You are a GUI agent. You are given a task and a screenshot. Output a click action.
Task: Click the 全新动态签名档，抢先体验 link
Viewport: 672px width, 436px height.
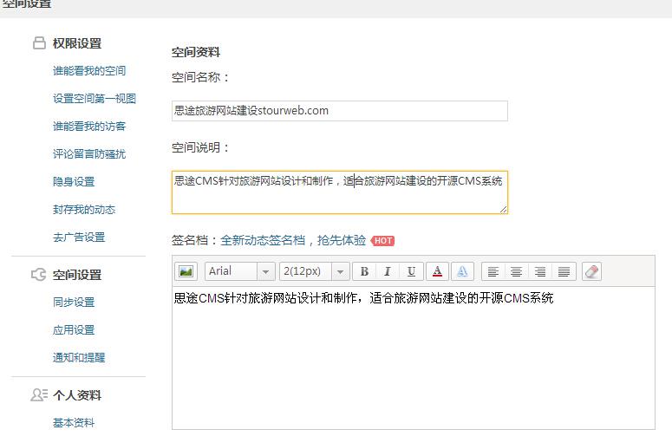[x=293, y=240]
